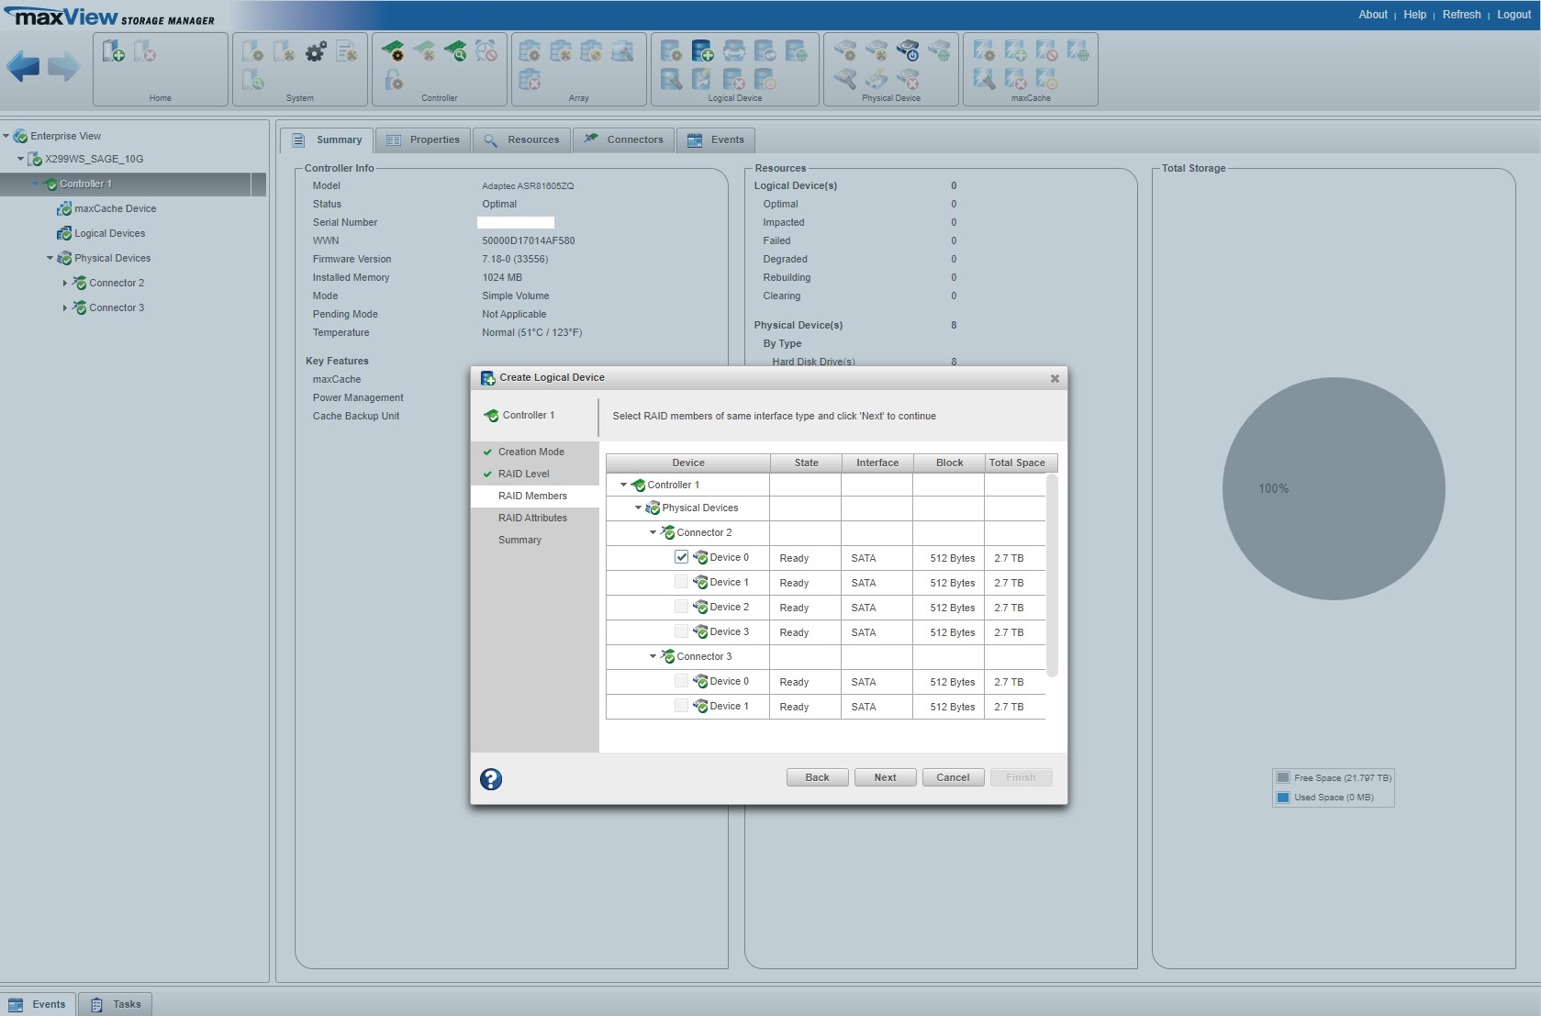1541x1016 pixels.
Task: Open the Tasks panel at bottom
Action: click(x=116, y=1004)
